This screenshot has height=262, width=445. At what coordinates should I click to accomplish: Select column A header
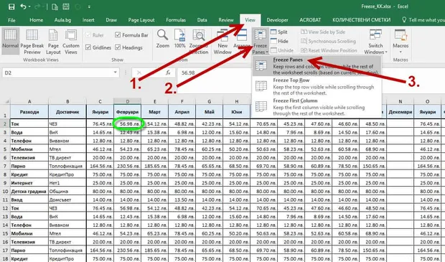click(29, 101)
